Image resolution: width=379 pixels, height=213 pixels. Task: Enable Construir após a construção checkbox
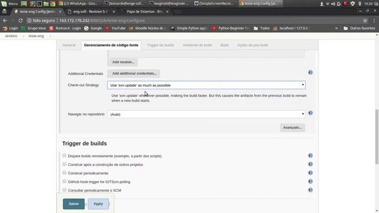tap(65, 164)
